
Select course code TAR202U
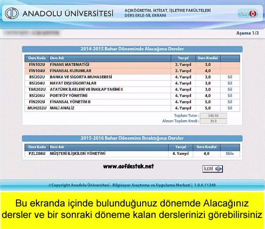[37, 90]
